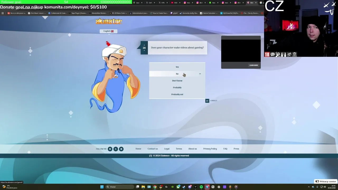The height and width of the screenshot is (190, 338).
Task: Open the Logitech G Hub taskbar icon
Action: pos(166,187)
